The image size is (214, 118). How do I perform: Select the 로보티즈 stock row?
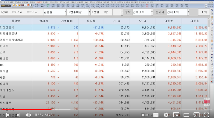coord(104,102)
